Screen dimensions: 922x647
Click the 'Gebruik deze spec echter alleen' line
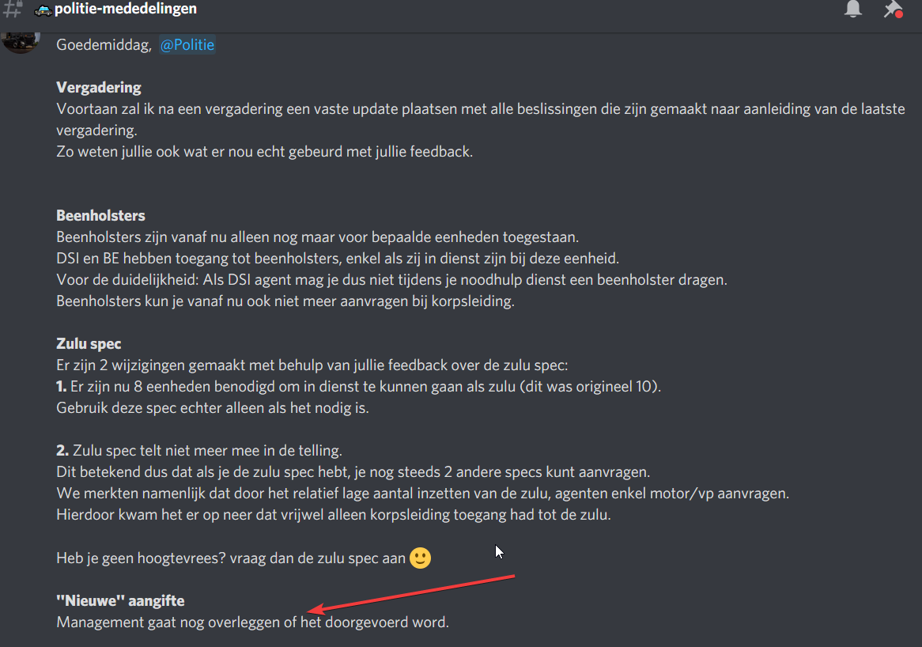212,408
